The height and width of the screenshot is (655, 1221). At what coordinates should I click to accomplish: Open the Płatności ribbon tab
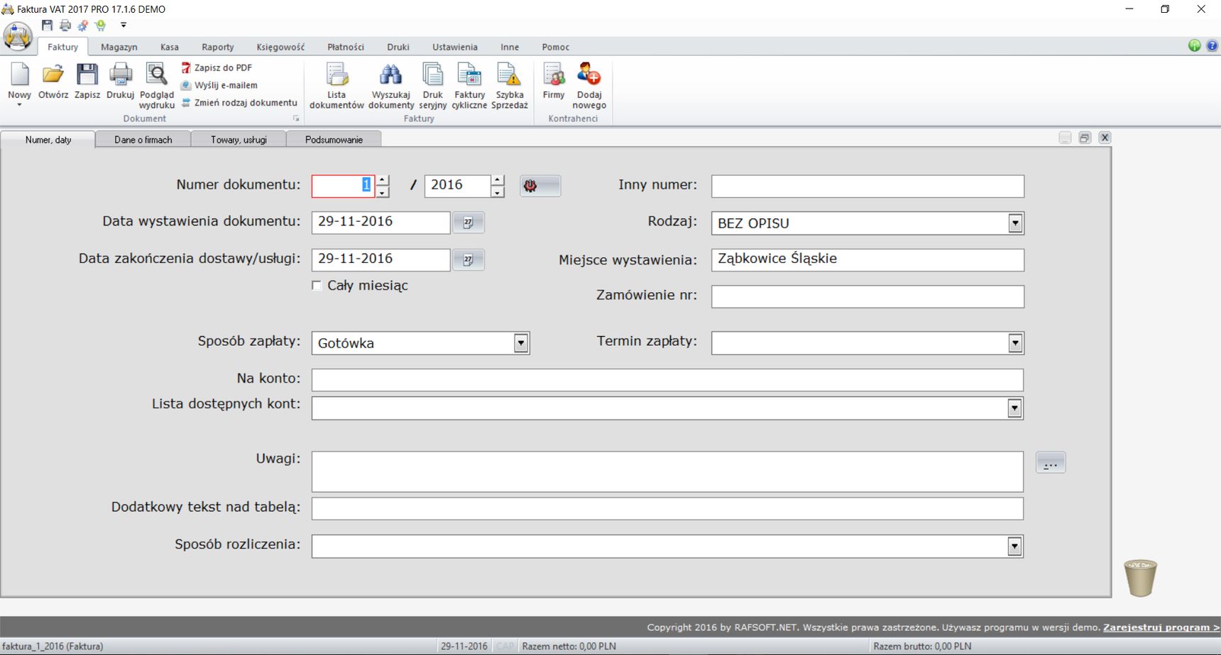(346, 47)
